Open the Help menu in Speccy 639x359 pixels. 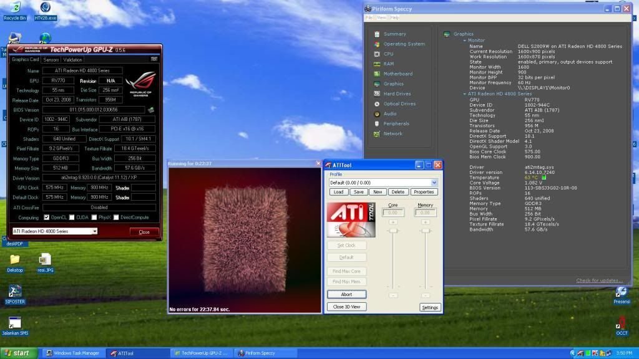[394, 18]
